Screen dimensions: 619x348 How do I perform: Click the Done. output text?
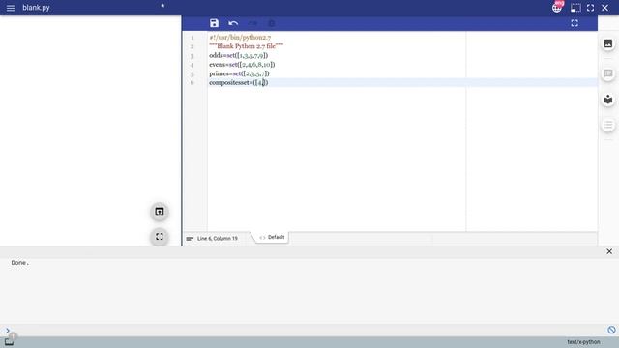pyautogui.click(x=19, y=262)
